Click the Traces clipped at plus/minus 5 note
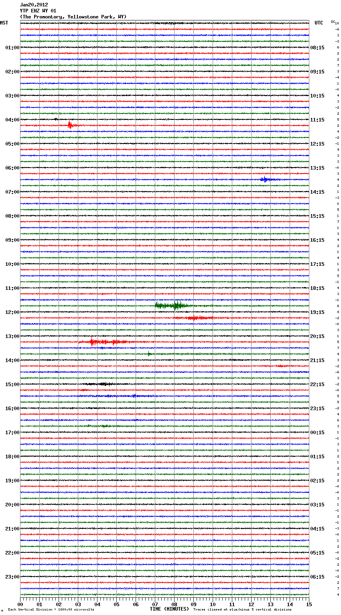 pyautogui.click(x=242, y=610)
